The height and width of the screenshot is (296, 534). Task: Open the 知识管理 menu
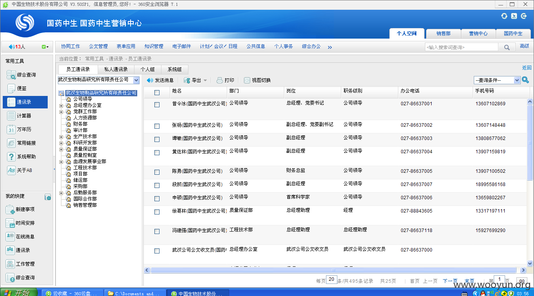(x=154, y=46)
